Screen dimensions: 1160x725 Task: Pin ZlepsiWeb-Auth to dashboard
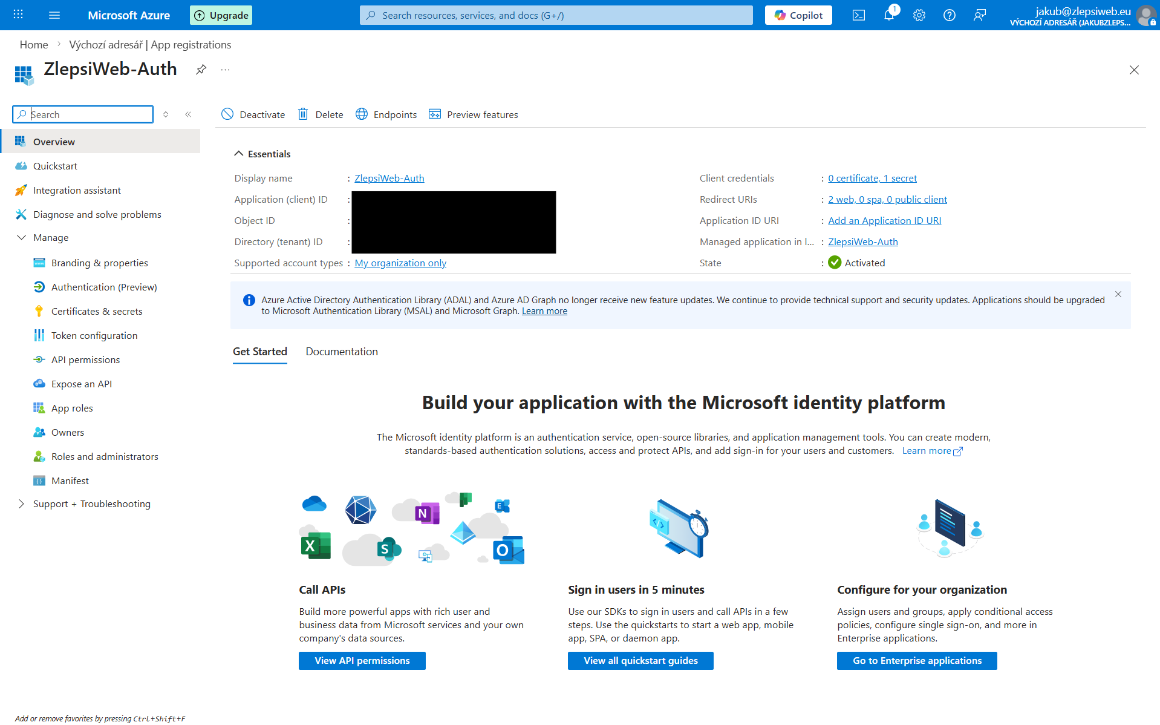(x=201, y=69)
